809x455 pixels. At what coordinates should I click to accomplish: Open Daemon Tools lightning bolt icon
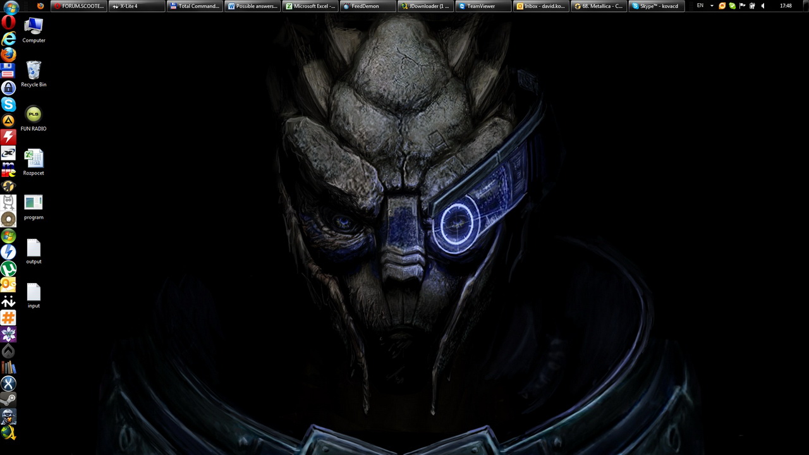click(8, 252)
